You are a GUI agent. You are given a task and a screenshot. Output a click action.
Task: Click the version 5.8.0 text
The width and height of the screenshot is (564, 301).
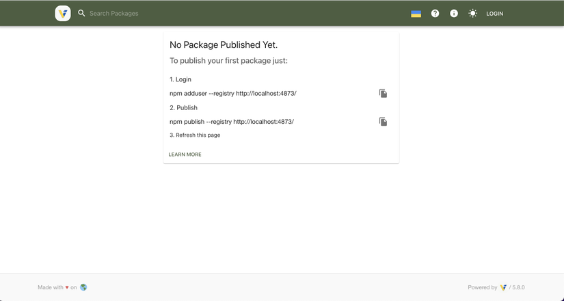pyautogui.click(x=519, y=287)
